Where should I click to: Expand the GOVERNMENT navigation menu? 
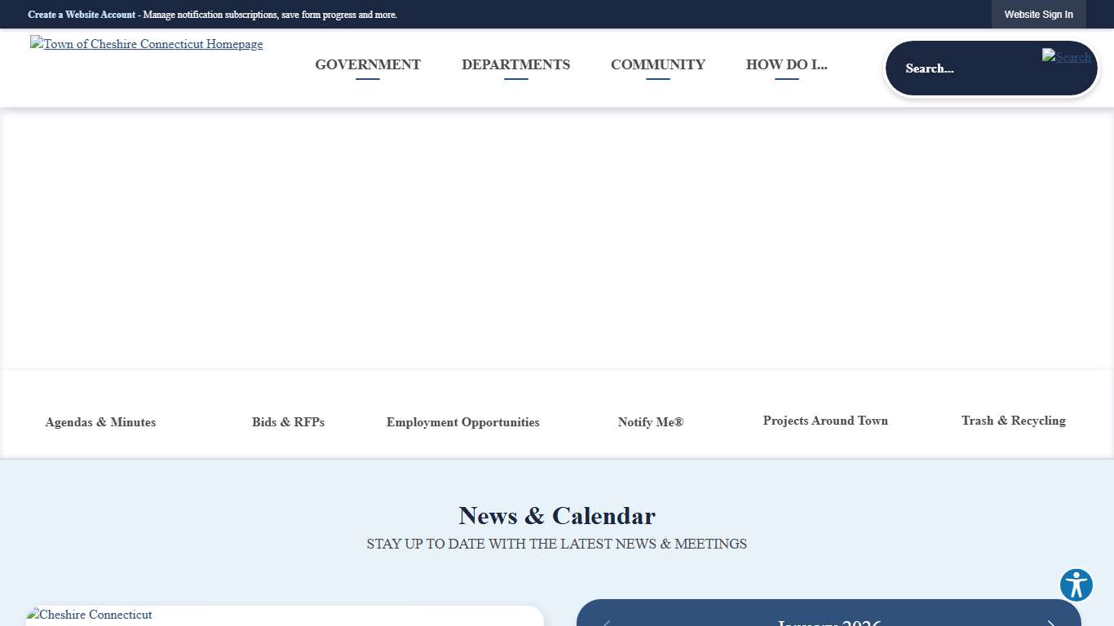coord(367,64)
